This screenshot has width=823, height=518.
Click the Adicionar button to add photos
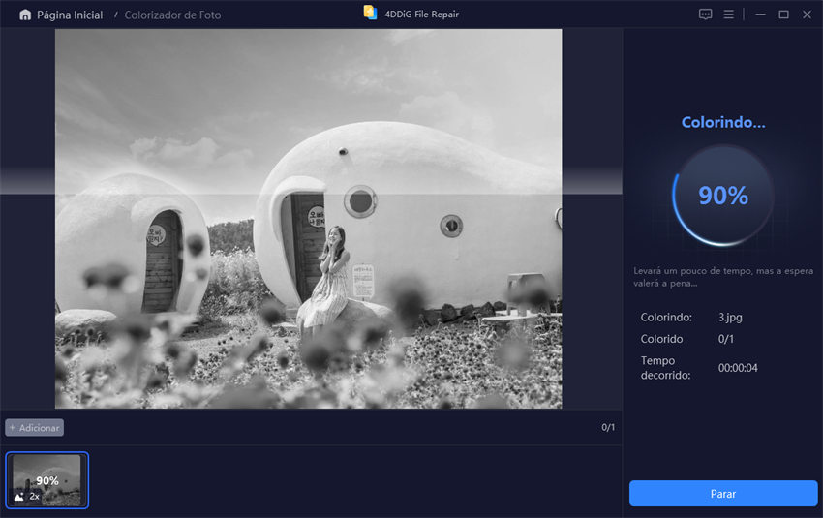click(34, 427)
